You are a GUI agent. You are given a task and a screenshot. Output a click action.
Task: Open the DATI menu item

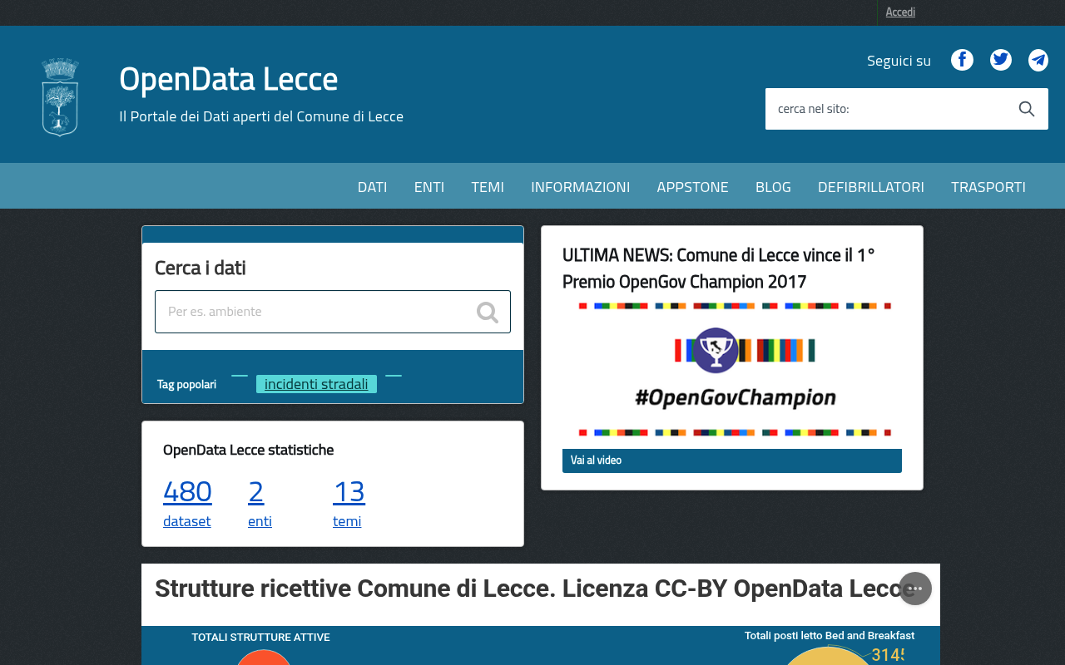(373, 186)
